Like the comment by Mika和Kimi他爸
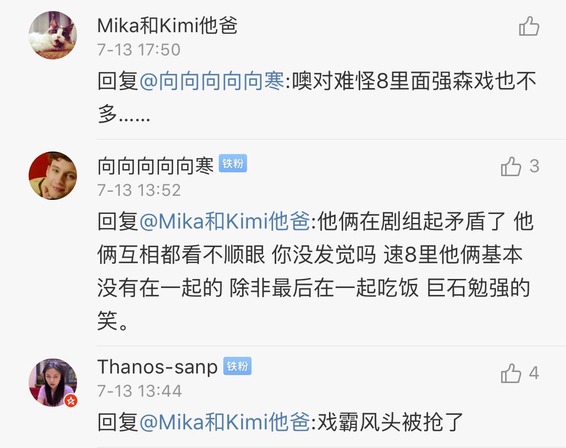 [x=529, y=26]
